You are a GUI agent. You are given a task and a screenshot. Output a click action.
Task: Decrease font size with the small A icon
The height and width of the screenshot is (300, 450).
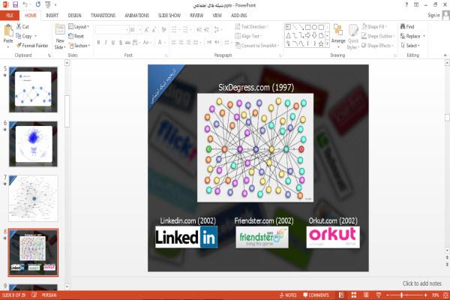154,29
